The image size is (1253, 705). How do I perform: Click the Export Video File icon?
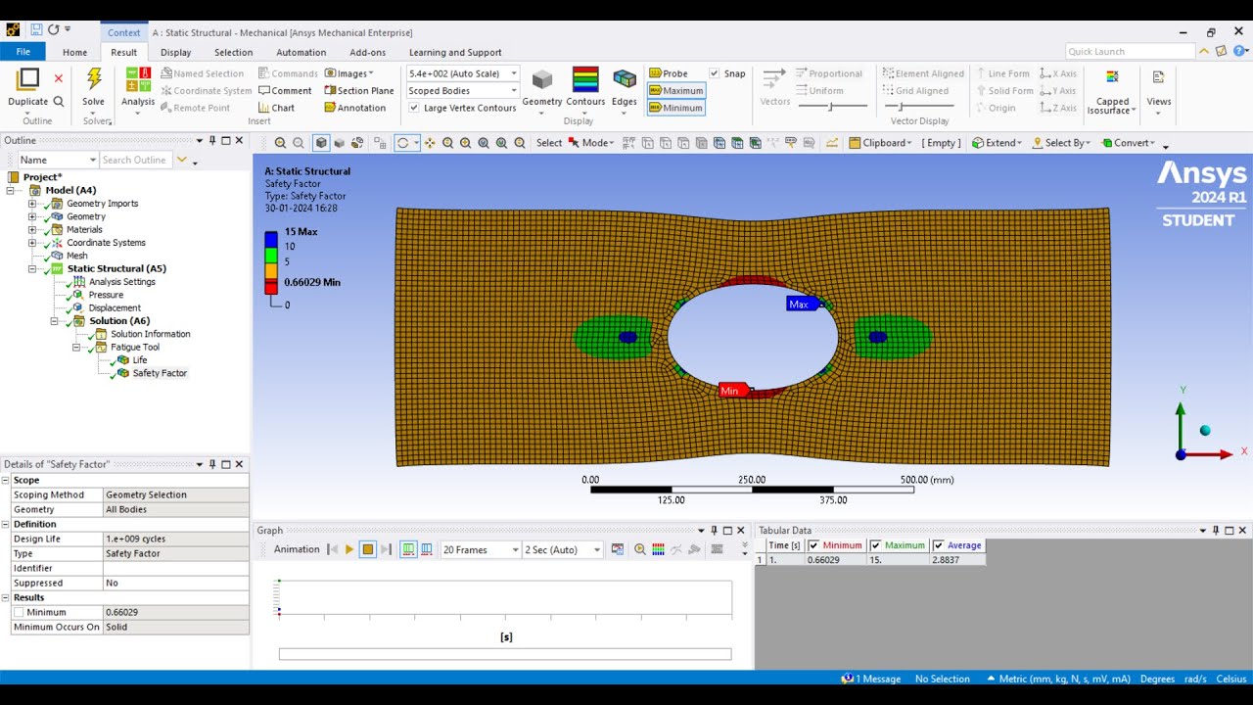pyautogui.click(x=618, y=549)
